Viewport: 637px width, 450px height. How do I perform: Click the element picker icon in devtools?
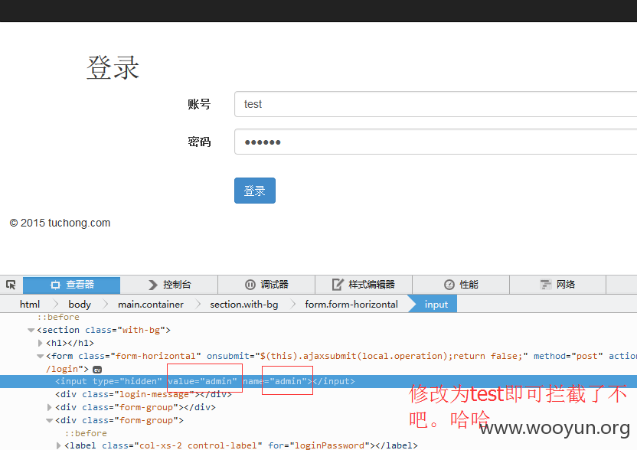(11, 285)
